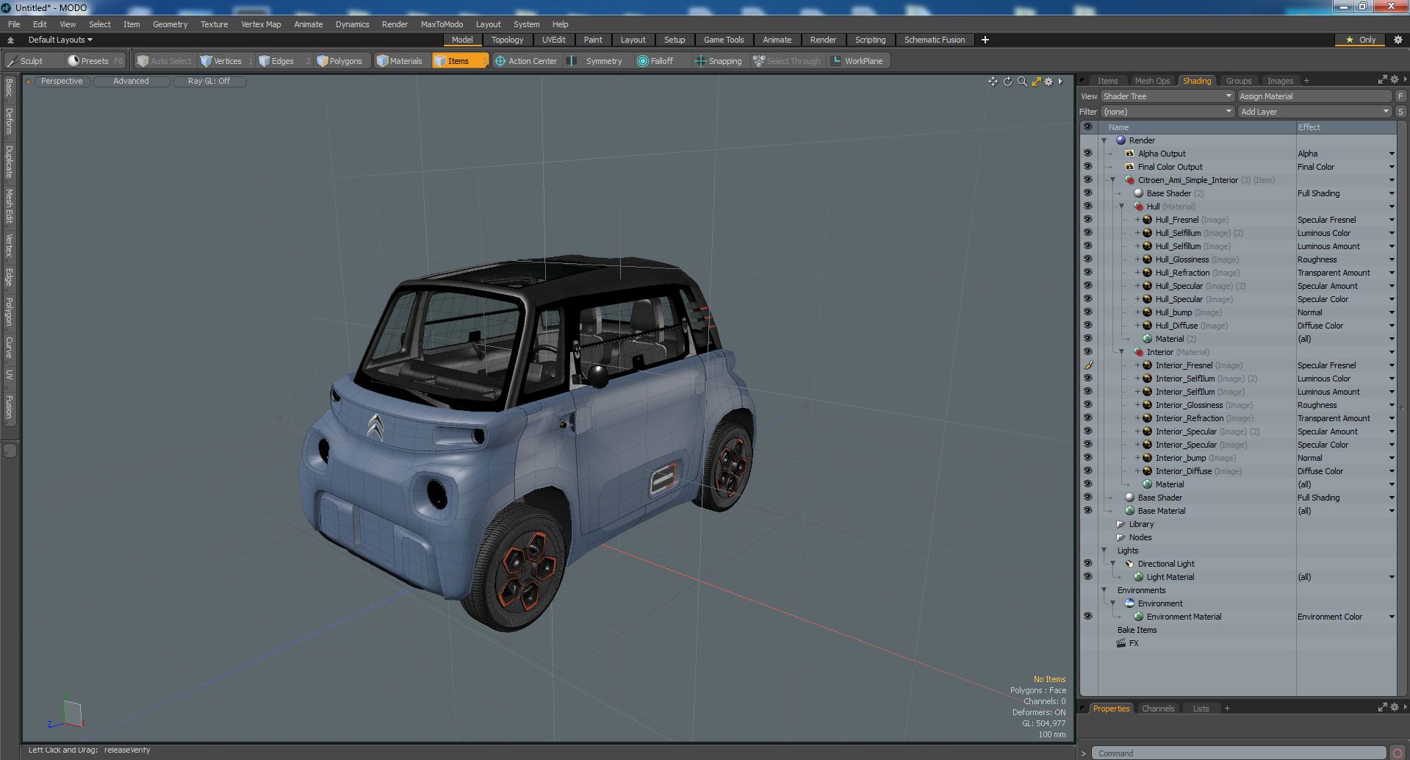Open the Default Layouts dropdown
The width and height of the screenshot is (1410, 760).
pos(60,40)
